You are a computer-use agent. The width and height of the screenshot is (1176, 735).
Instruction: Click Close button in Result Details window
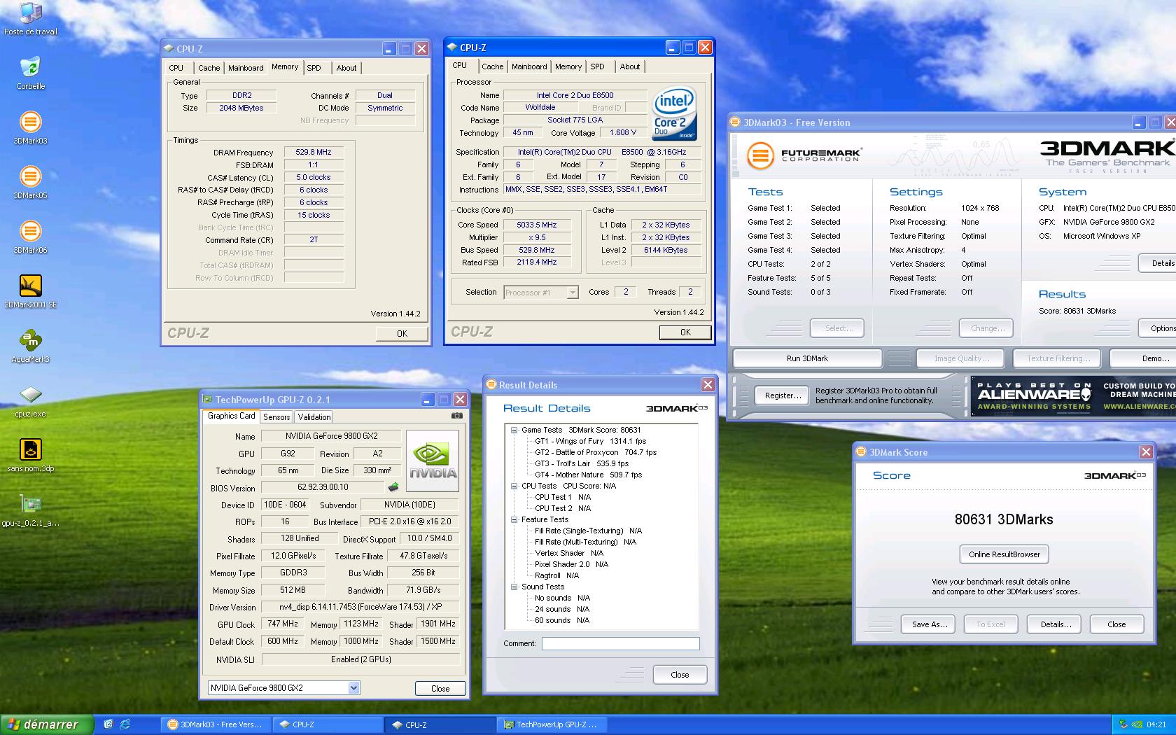pos(680,675)
